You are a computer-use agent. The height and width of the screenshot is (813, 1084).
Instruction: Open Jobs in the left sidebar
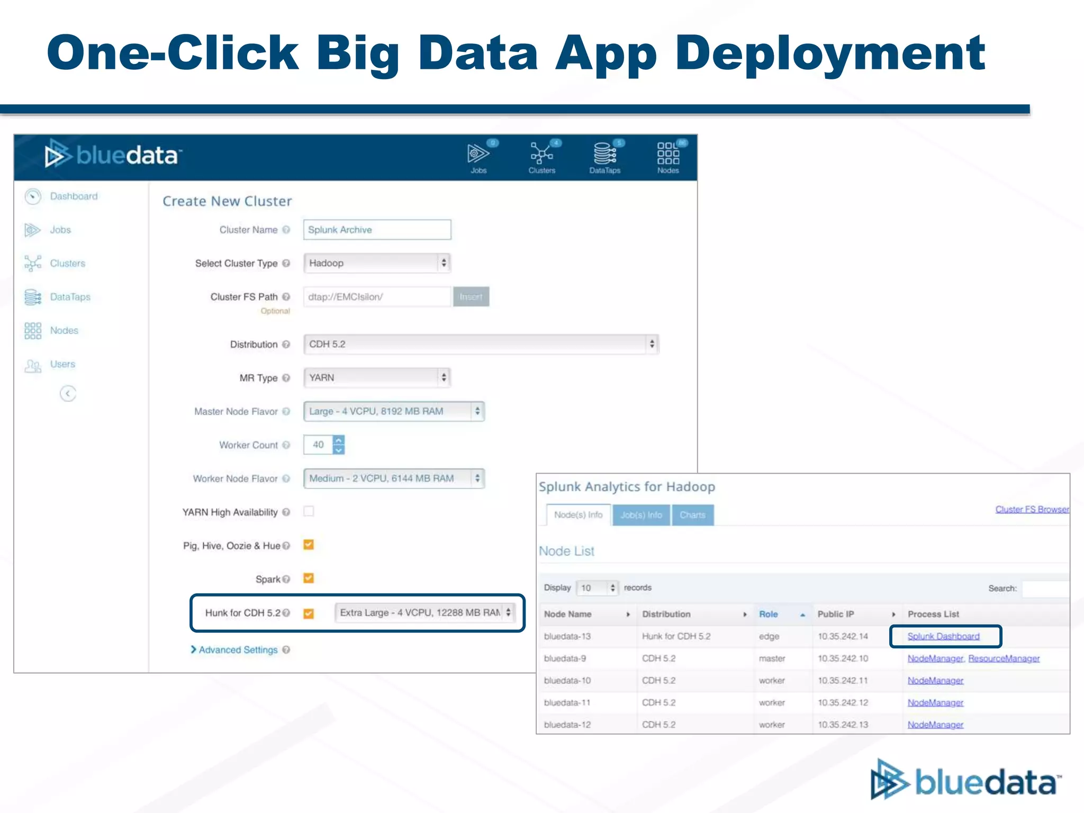[48, 230]
